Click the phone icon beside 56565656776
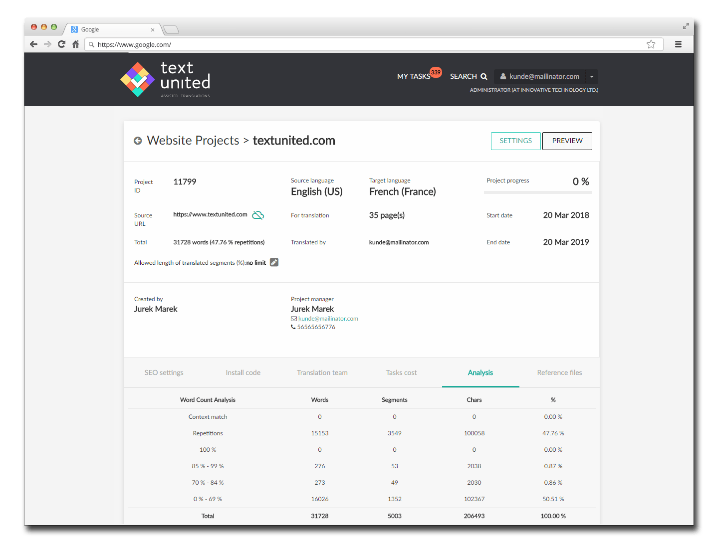The width and height of the screenshot is (708, 550). (x=293, y=327)
